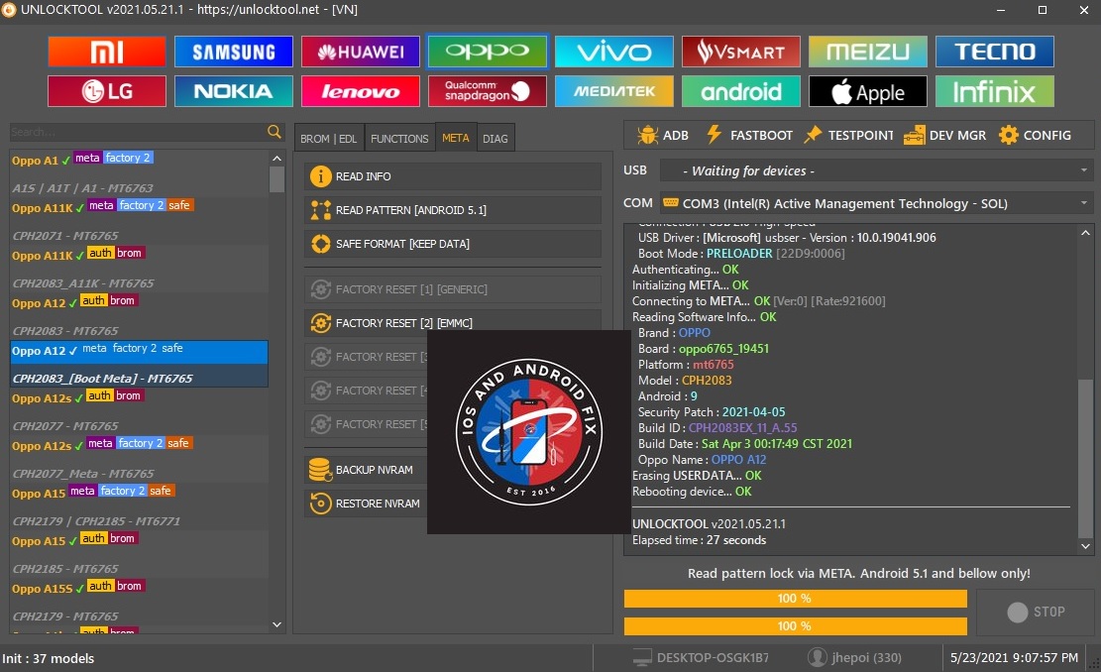Select the Tecno brand tile
The image size is (1101, 672).
point(994,52)
